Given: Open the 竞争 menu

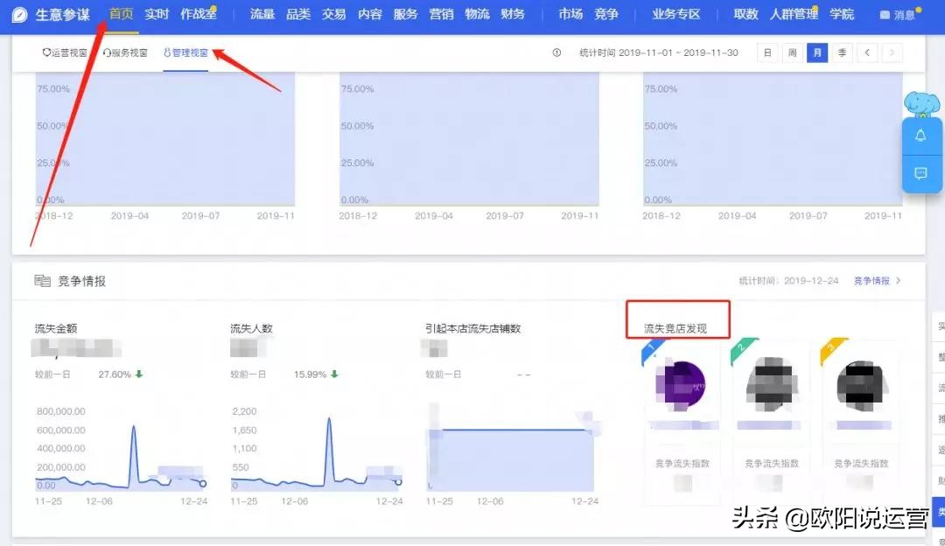Looking at the screenshot, I should click(605, 14).
